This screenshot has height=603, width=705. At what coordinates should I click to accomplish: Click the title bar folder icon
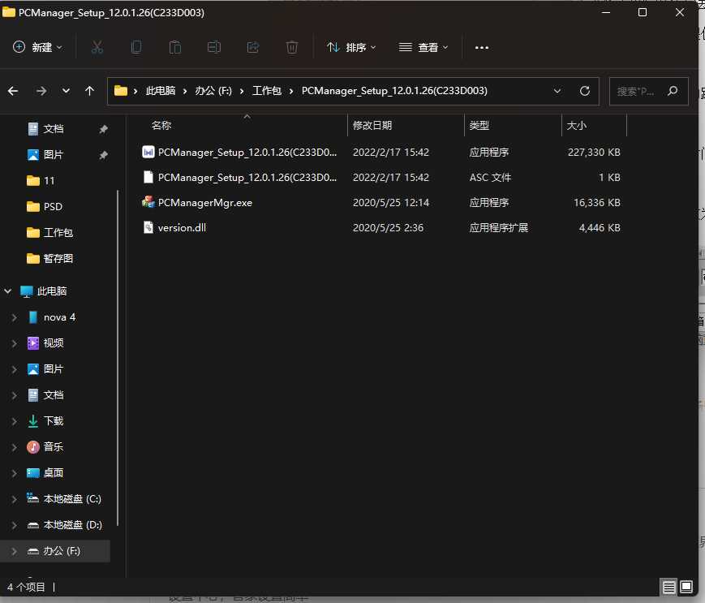click(9, 12)
